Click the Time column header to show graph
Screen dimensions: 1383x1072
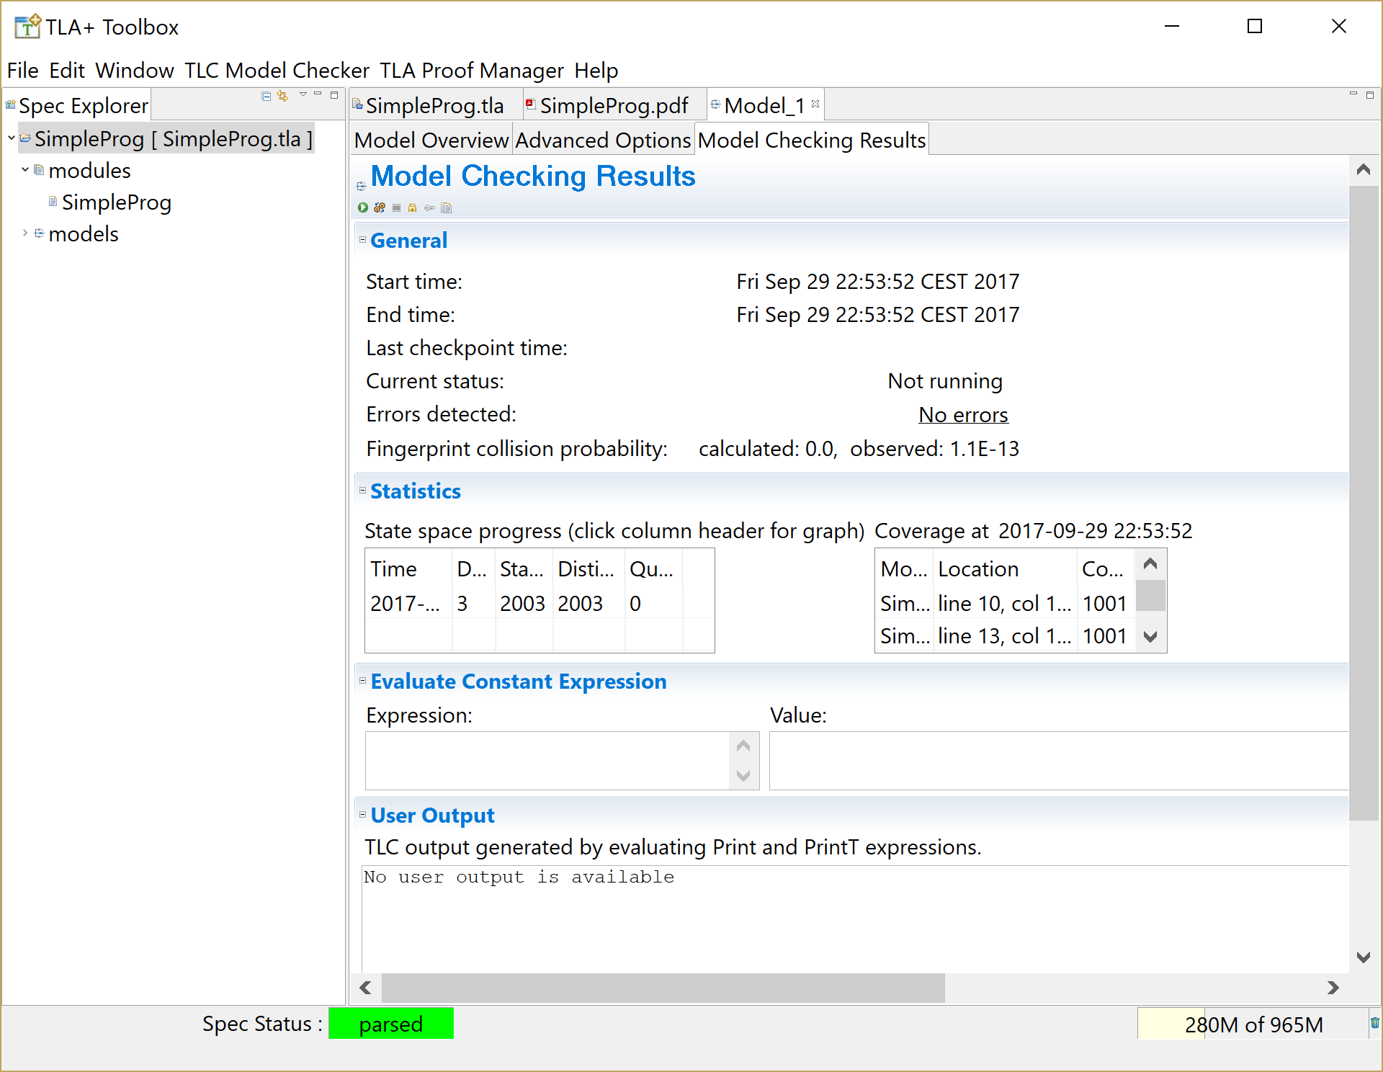click(393, 569)
